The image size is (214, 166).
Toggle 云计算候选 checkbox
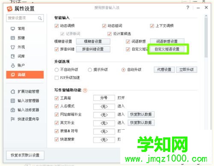tap(110, 34)
